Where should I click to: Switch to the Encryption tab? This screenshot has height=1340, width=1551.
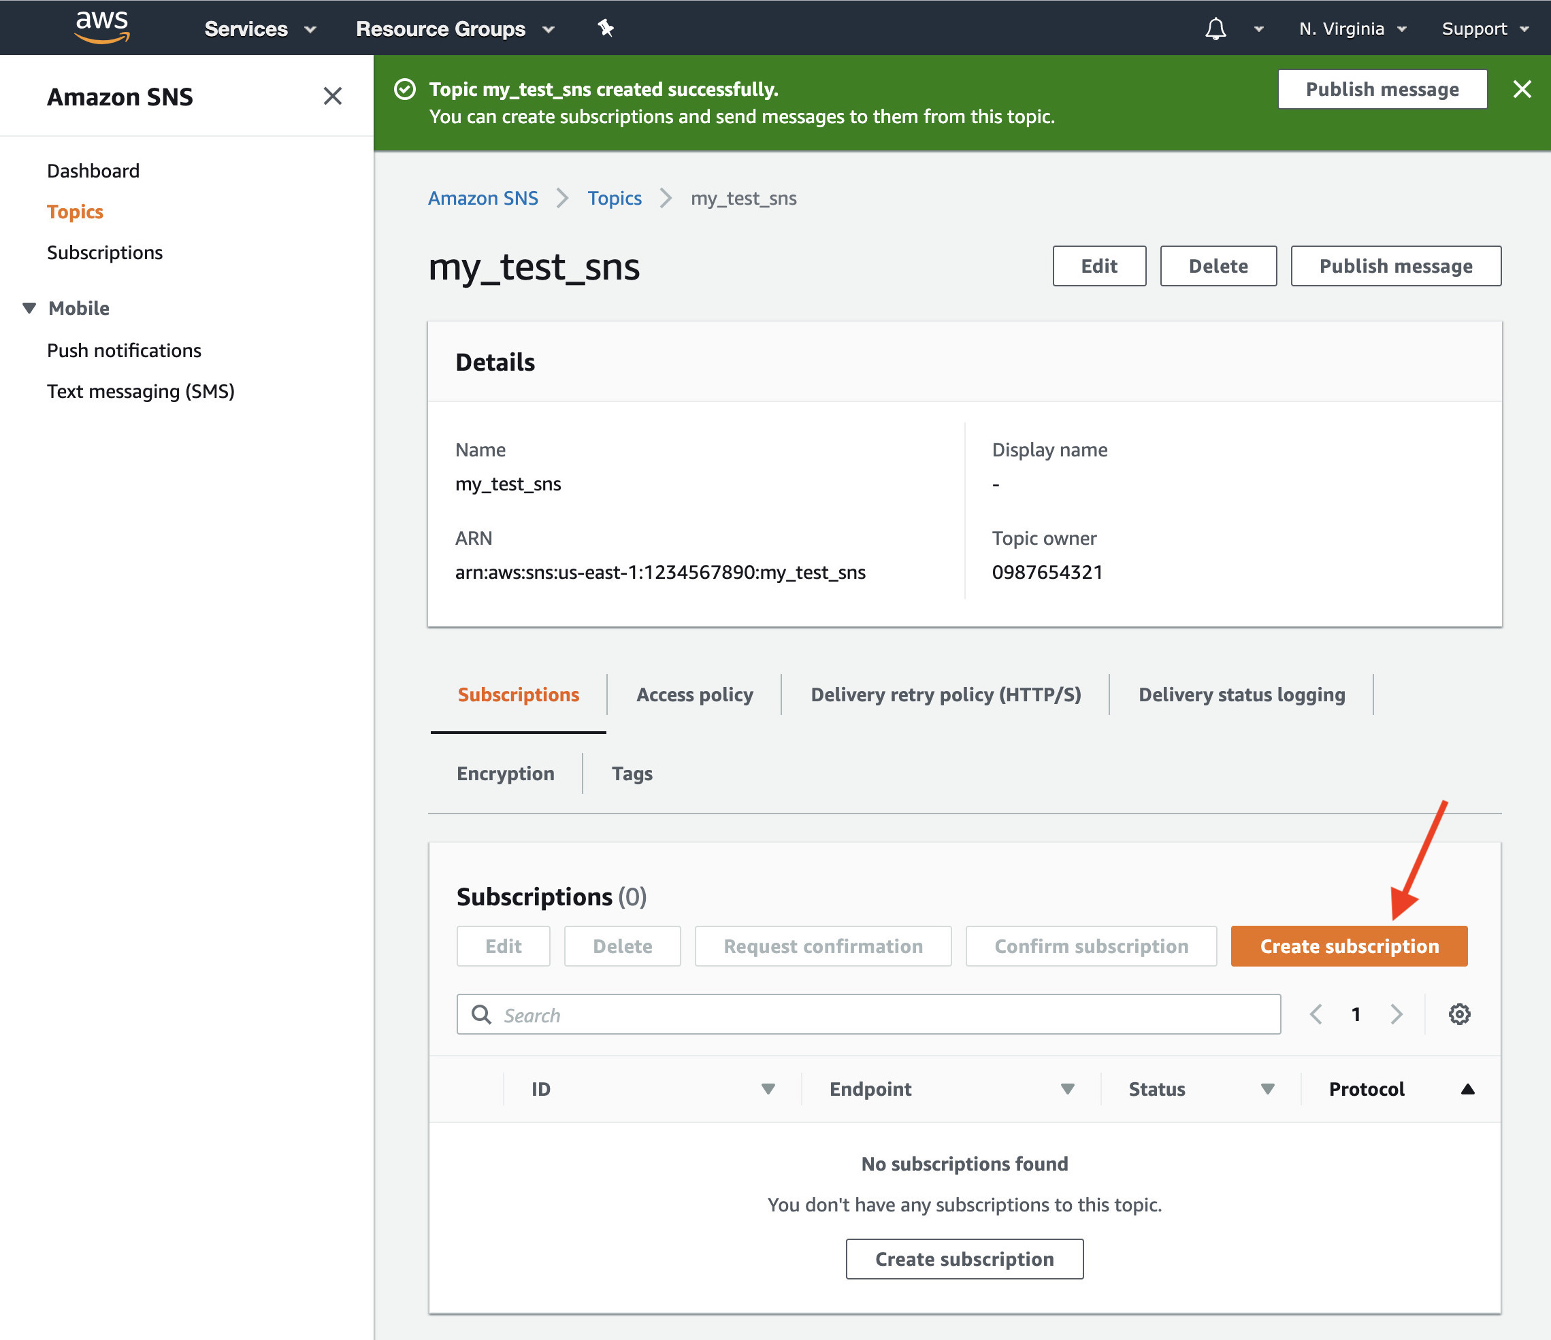click(505, 773)
